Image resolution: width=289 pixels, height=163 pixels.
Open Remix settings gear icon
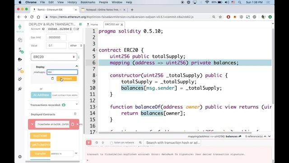click(x=20, y=157)
